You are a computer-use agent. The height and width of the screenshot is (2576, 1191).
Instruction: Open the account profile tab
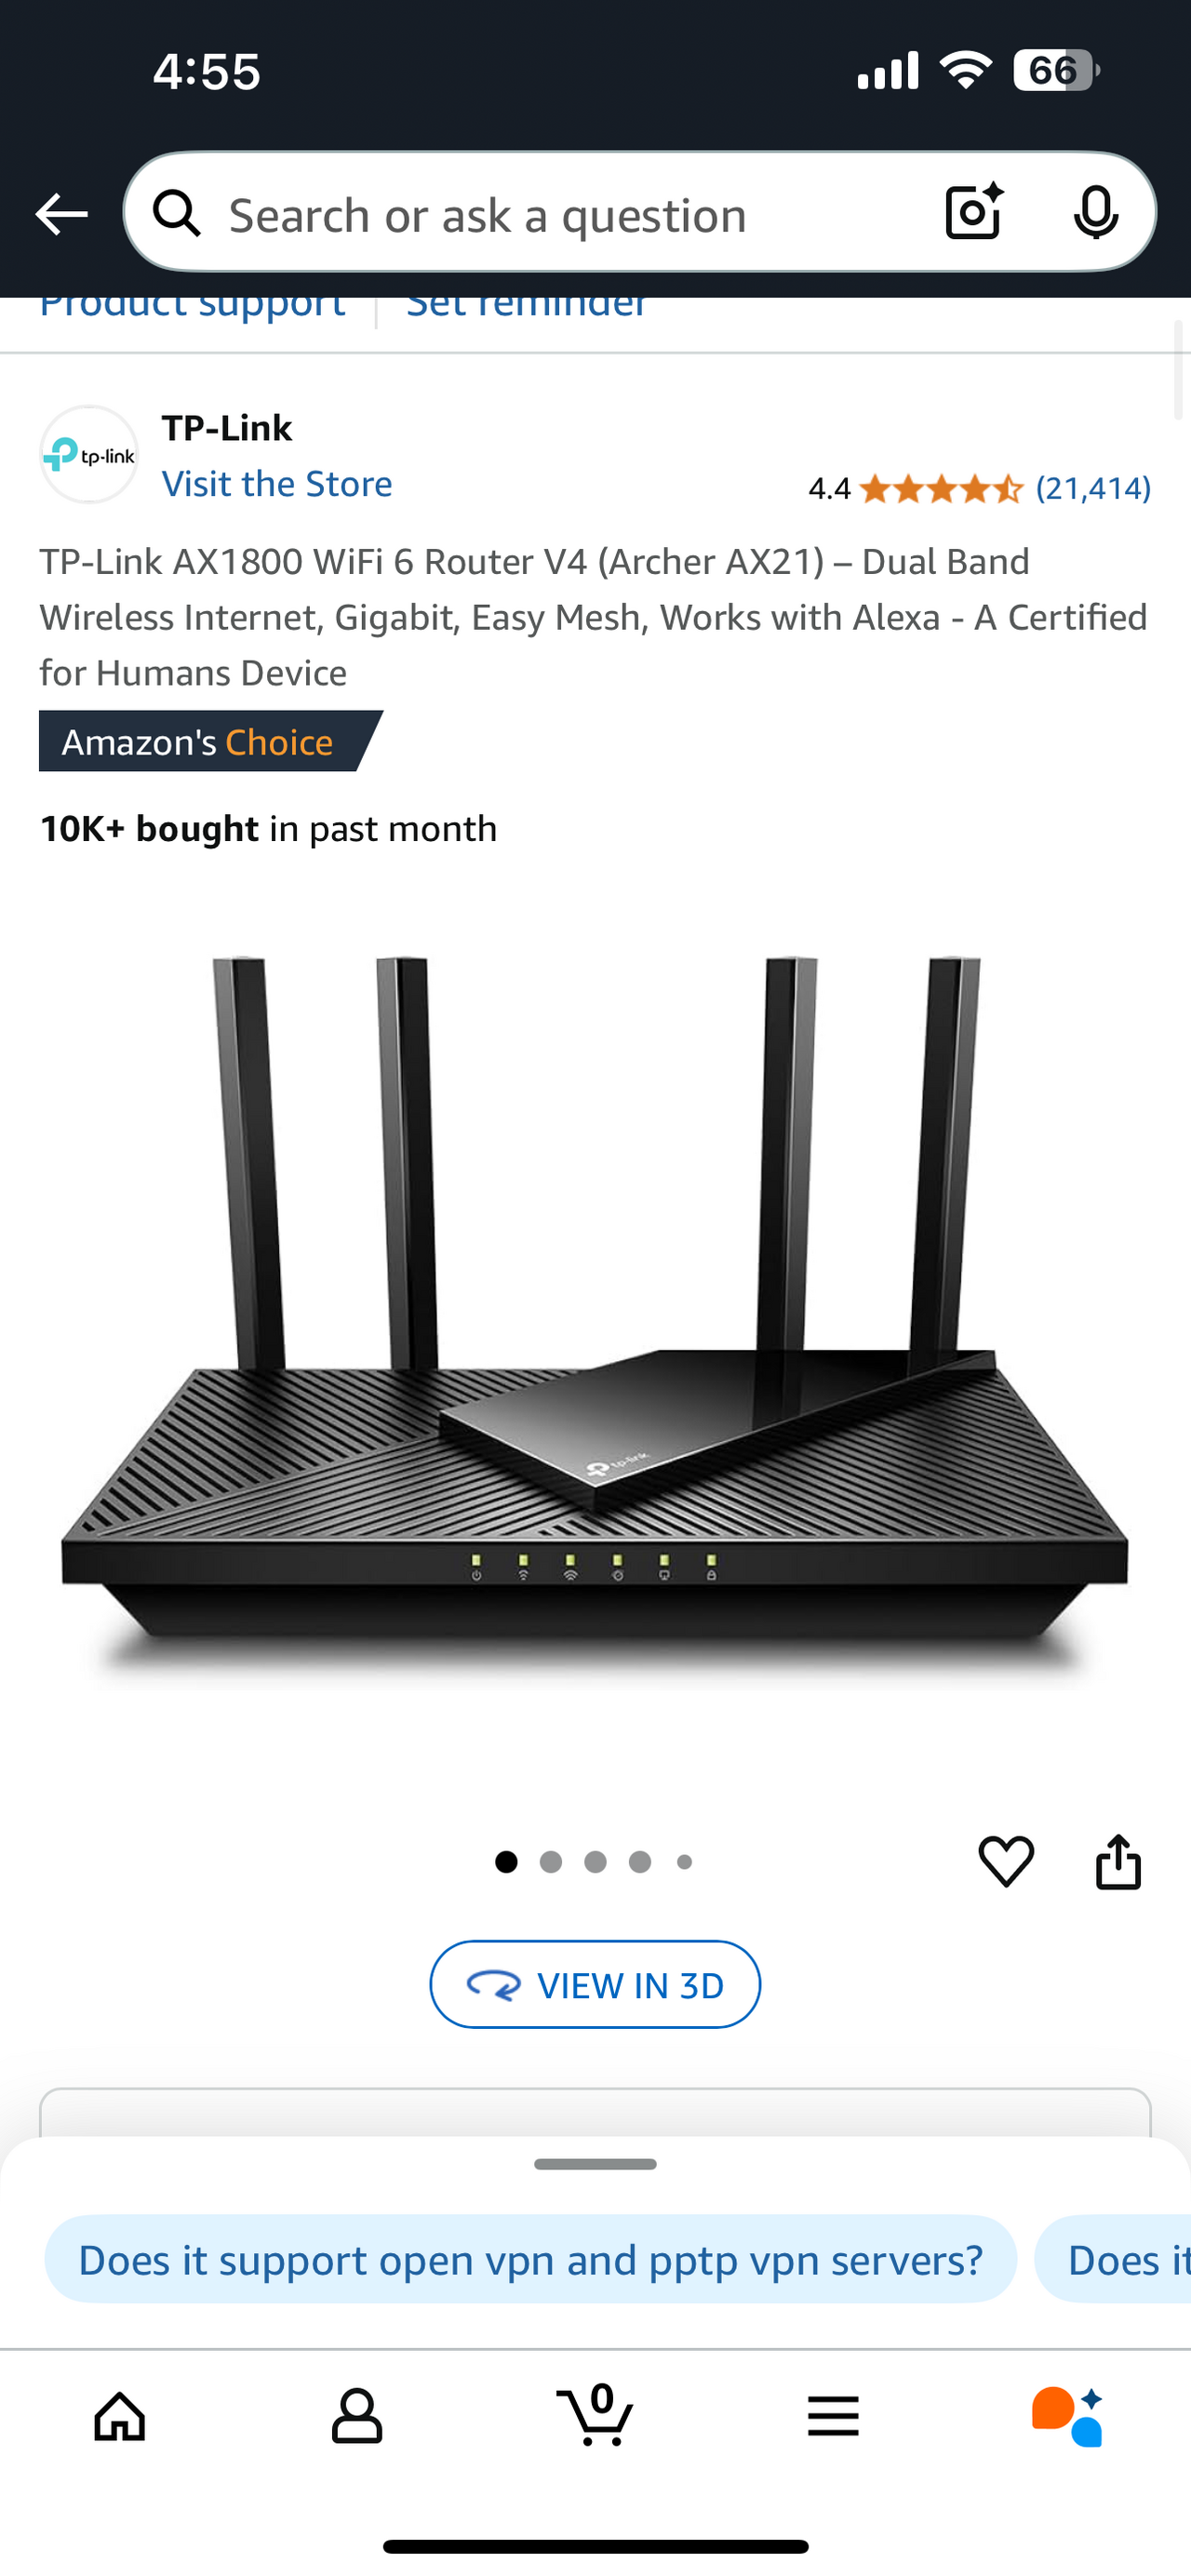[x=357, y=2416]
